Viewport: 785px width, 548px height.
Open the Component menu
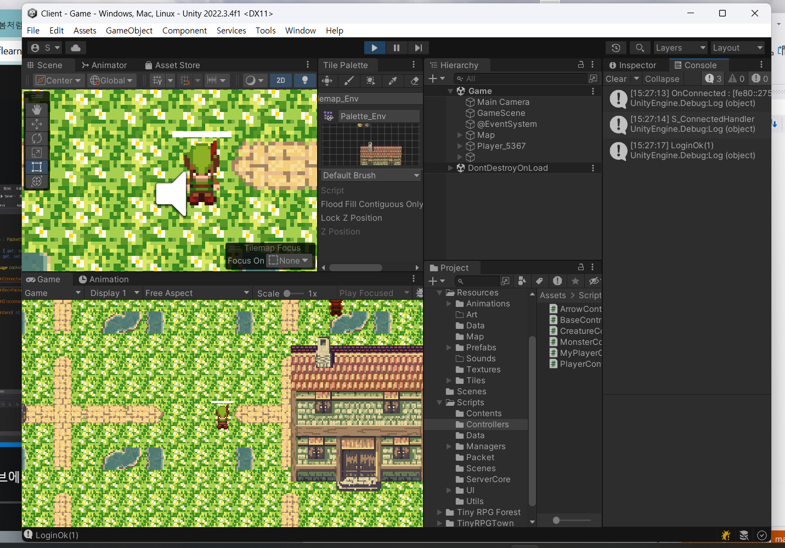click(184, 31)
